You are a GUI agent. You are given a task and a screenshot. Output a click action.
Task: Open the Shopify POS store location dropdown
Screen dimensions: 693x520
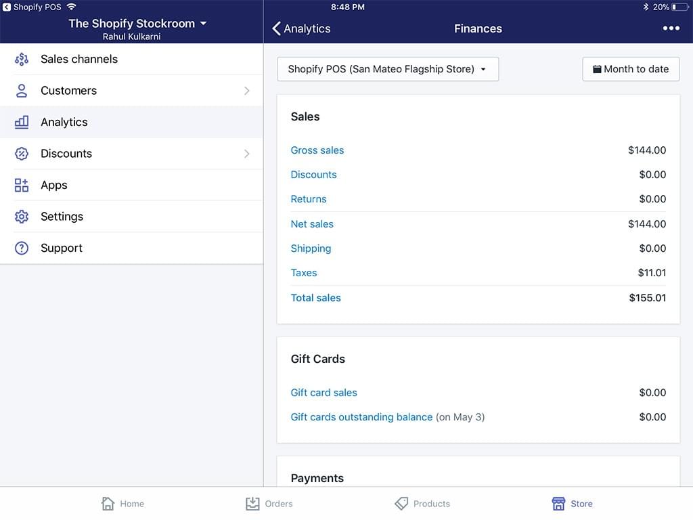coord(388,69)
